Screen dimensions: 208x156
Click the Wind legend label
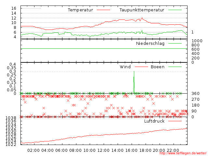pyautogui.click(x=125, y=67)
